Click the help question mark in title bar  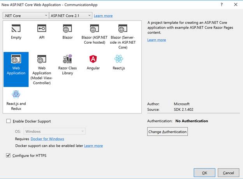222,5
